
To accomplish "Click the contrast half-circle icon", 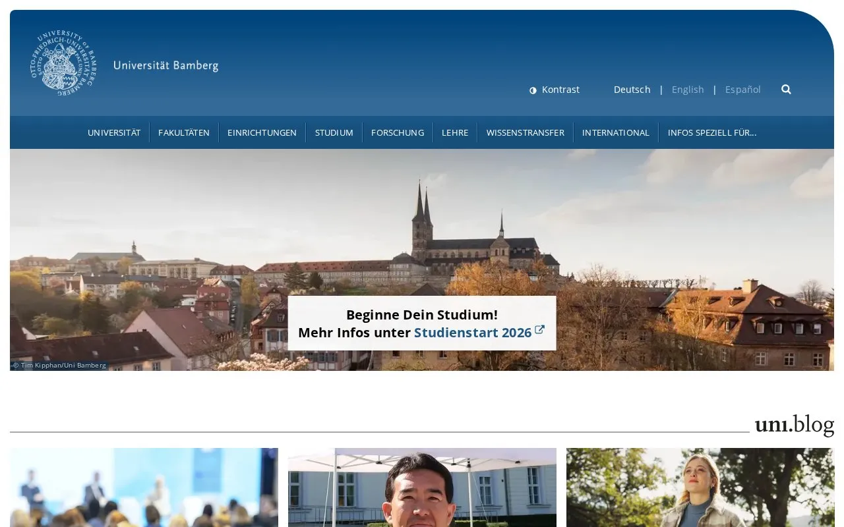I will (x=533, y=90).
